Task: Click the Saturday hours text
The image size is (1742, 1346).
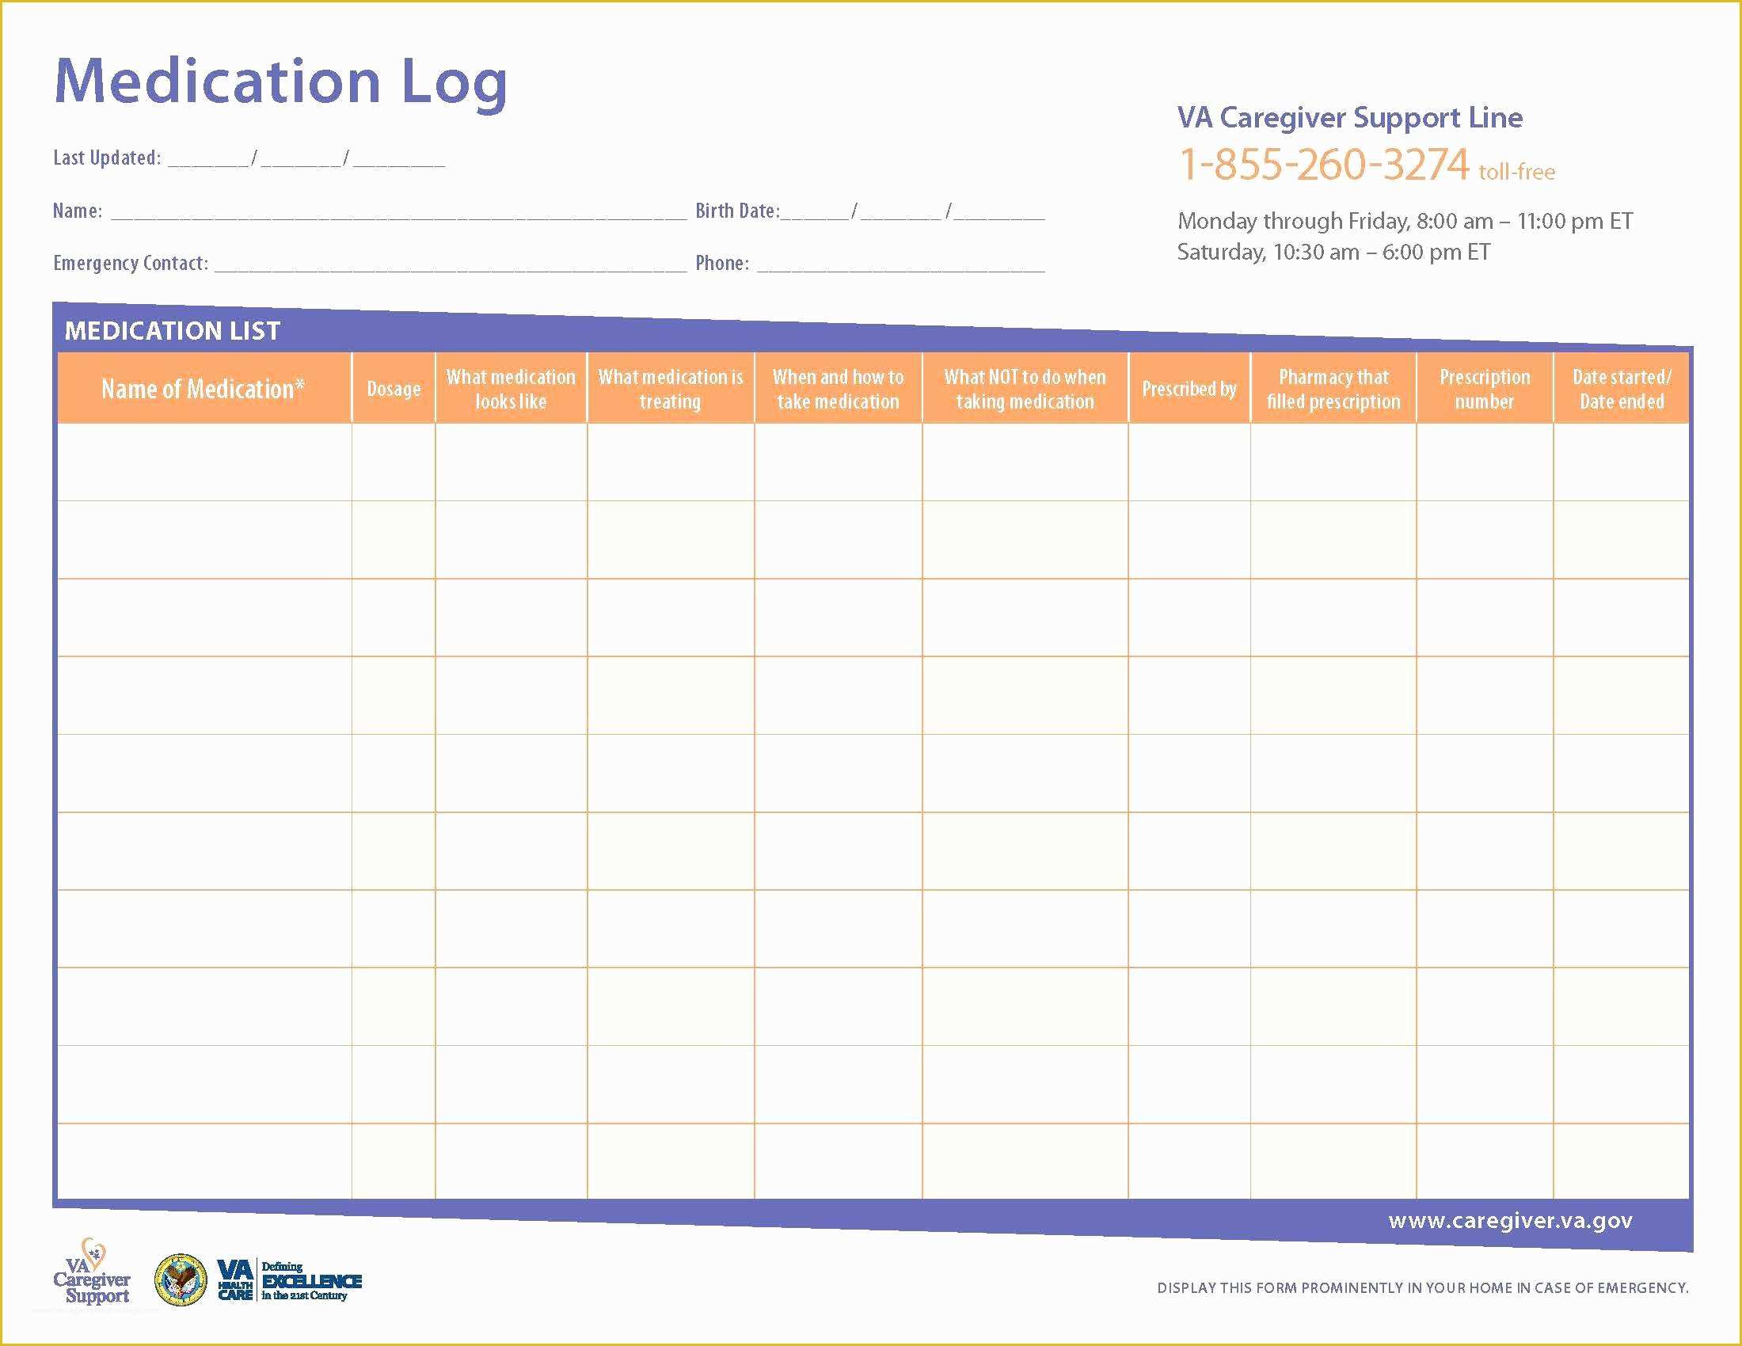Action: 1333,252
